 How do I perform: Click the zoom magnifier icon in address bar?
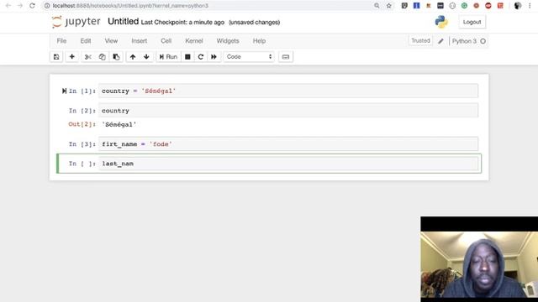[377, 6]
